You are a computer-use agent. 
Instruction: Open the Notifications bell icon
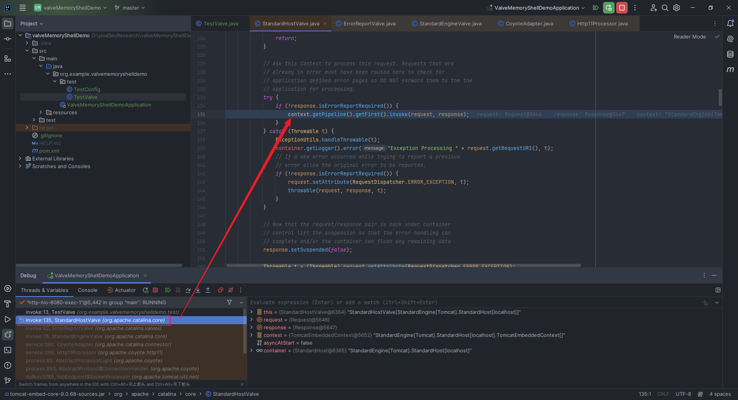[x=730, y=23]
